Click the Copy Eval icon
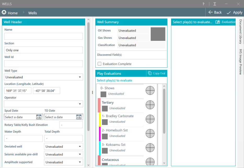This screenshot has height=168, width=244. point(150,73)
